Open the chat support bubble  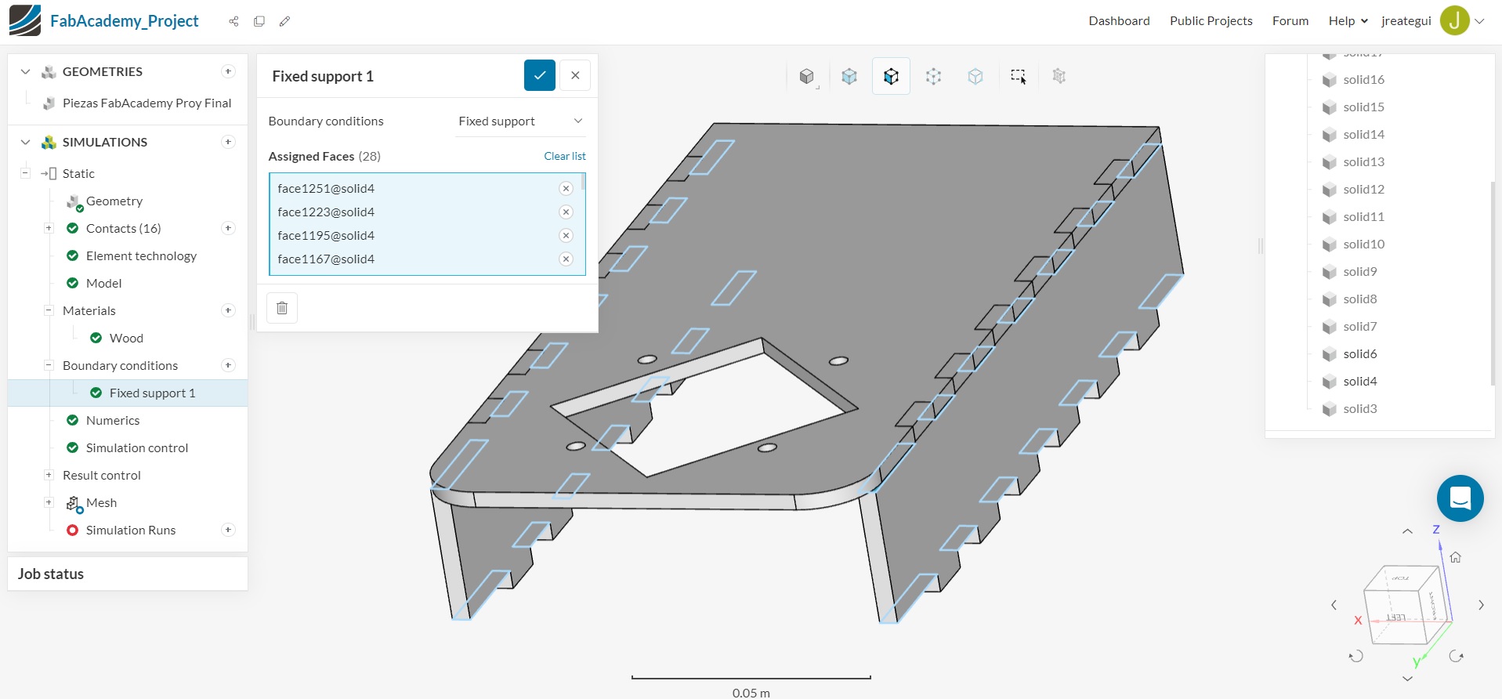pos(1460,498)
